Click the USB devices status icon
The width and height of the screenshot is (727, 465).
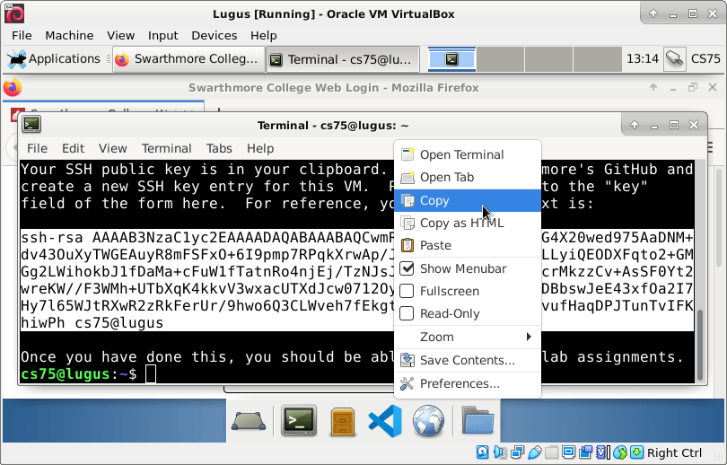pos(535,452)
